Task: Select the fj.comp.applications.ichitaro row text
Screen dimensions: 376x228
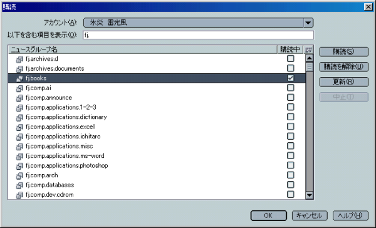Action: click(63, 137)
